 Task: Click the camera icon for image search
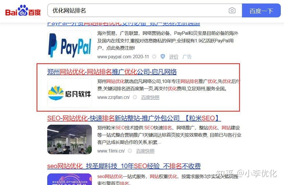coord(232,10)
